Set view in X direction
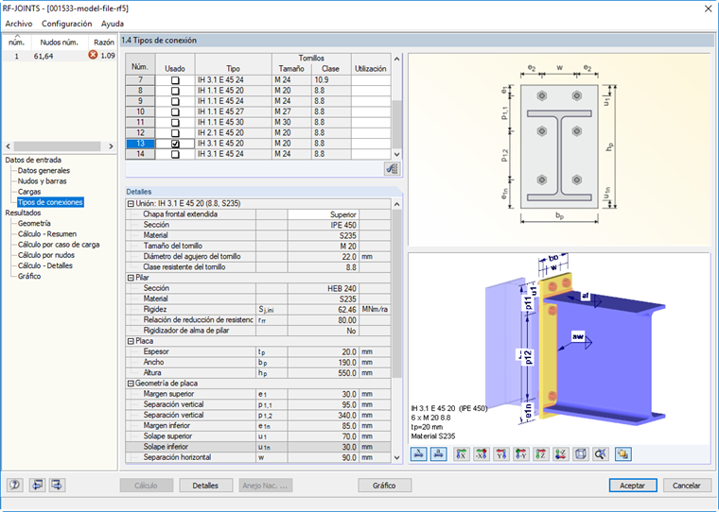Viewport: 719px width, 512px height. [x=462, y=453]
